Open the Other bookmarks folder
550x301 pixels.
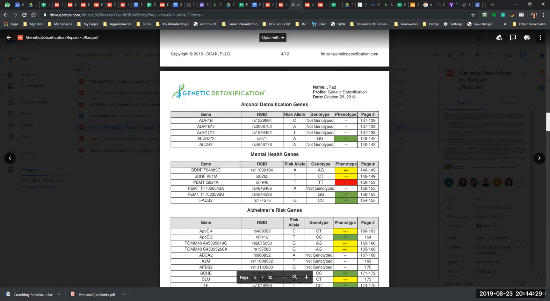pos(529,24)
